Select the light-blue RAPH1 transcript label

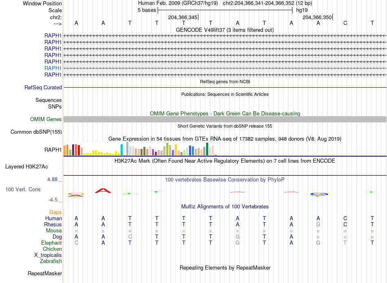(x=53, y=68)
